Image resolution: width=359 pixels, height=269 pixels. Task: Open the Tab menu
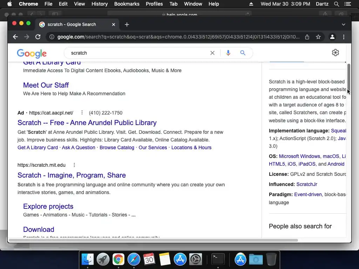click(x=173, y=4)
